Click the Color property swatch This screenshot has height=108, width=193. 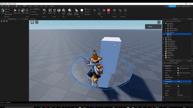(x=178, y=73)
